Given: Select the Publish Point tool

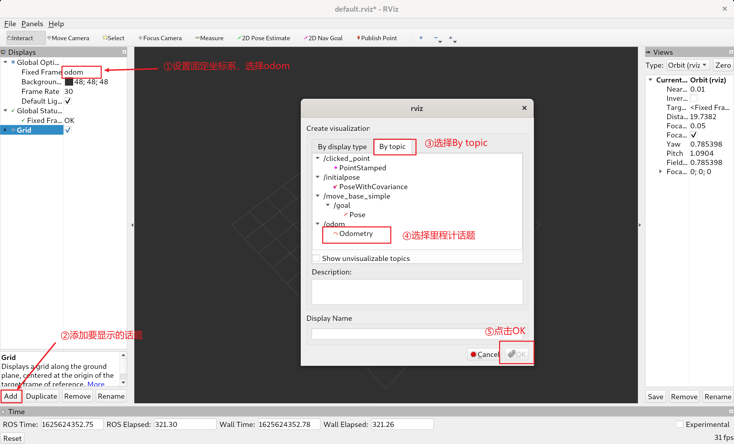Looking at the screenshot, I should tap(377, 38).
